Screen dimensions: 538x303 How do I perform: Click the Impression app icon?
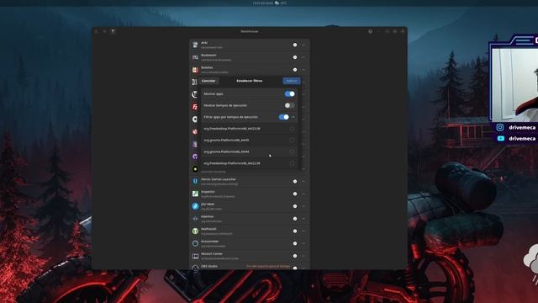(x=195, y=194)
